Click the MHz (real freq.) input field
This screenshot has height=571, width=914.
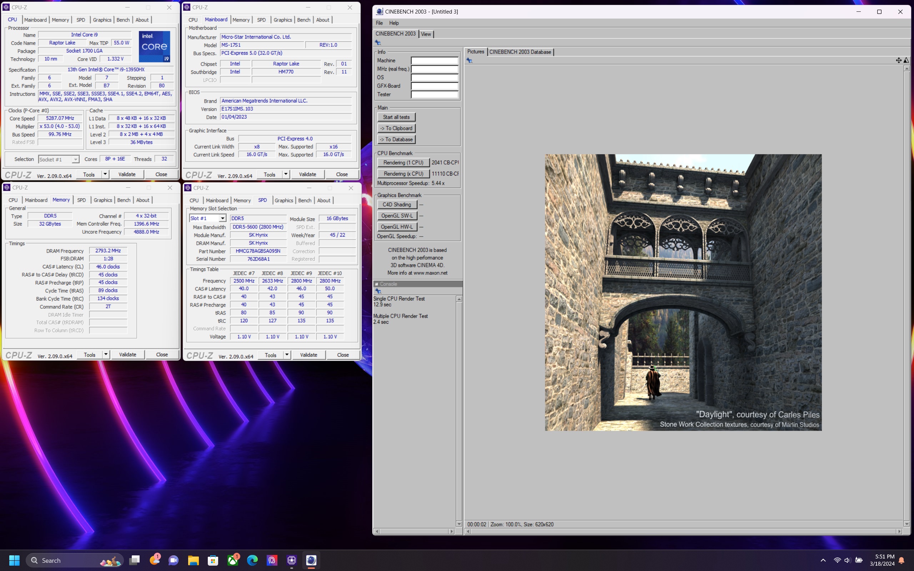[435, 69]
